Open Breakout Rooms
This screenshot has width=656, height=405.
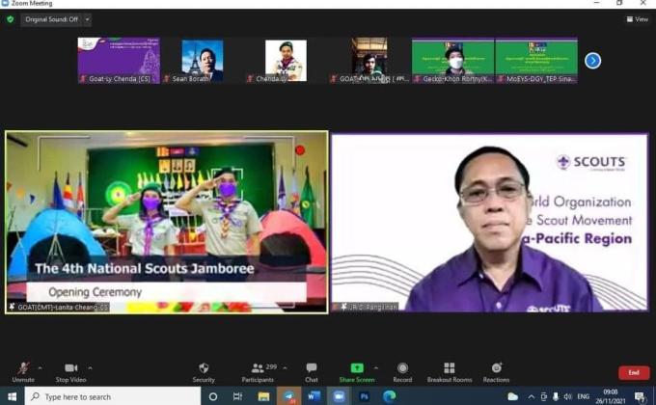coord(450,371)
